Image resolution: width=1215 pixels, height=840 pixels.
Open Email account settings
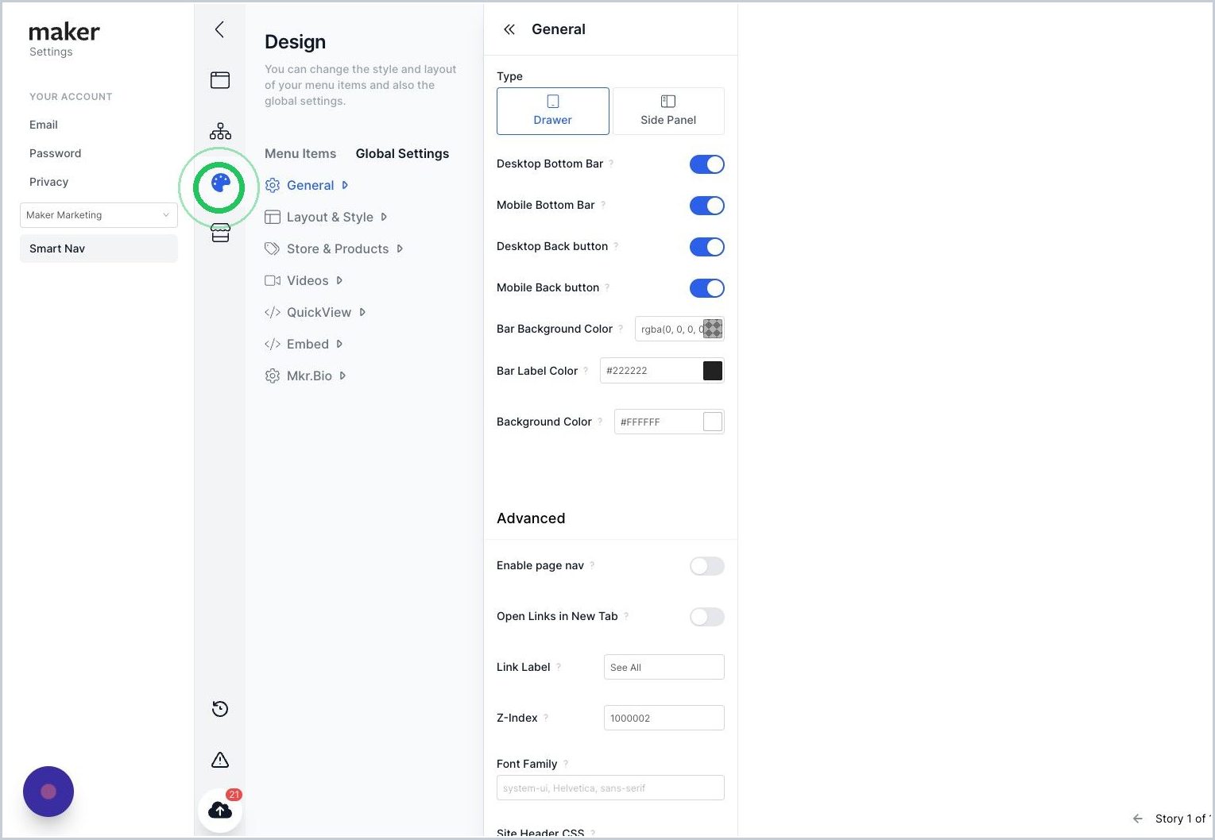point(44,125)
